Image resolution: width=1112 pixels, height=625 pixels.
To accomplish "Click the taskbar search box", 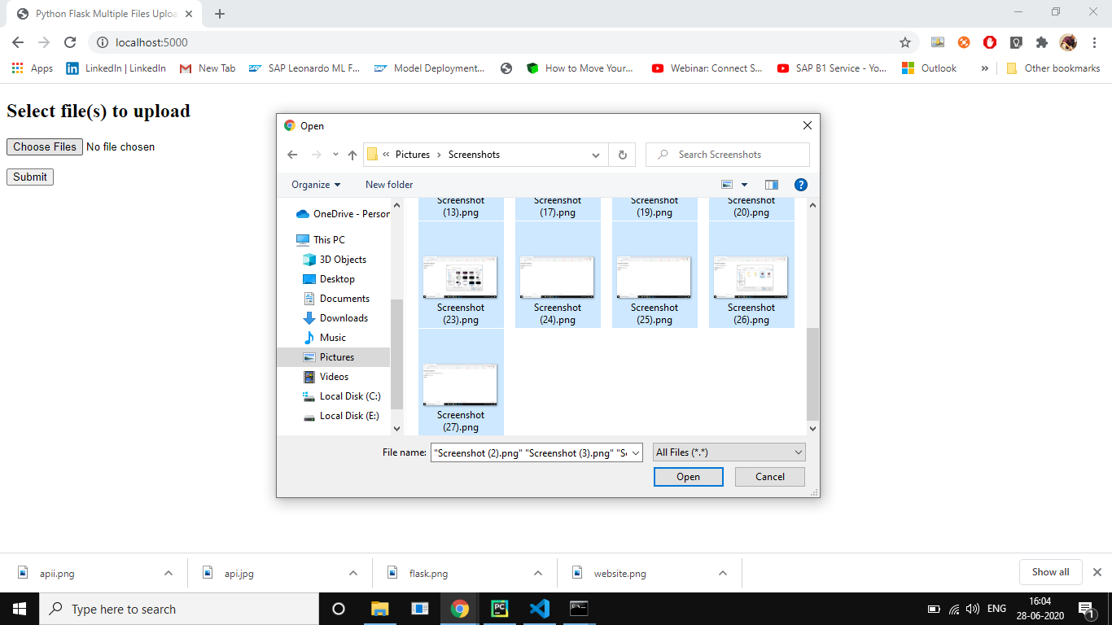I will tap(179, 609).
